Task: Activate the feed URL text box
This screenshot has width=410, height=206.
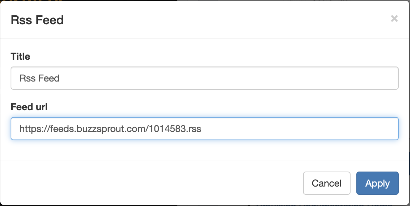Action: [204, 129]
